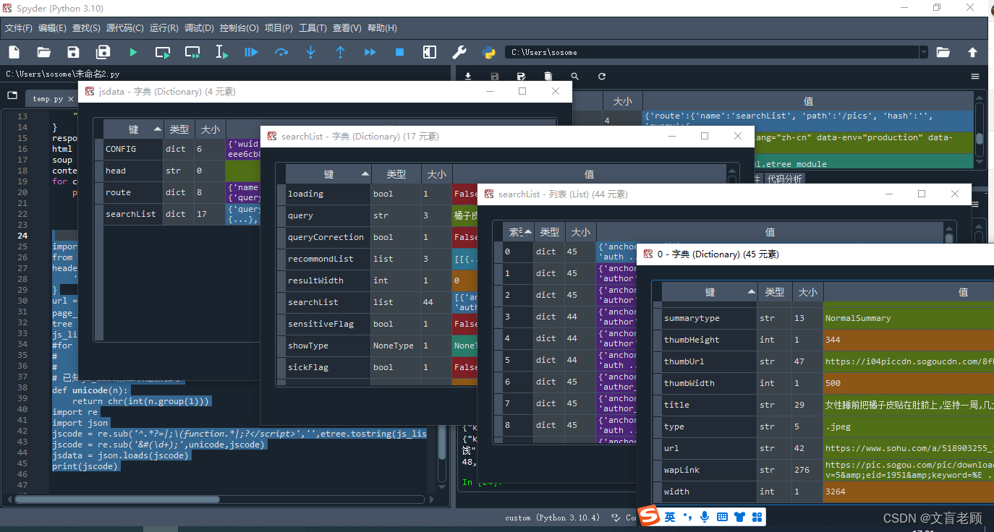Click the 大小 header in Variable Explorer
The image size is (994, 532).
coord(622,102)
